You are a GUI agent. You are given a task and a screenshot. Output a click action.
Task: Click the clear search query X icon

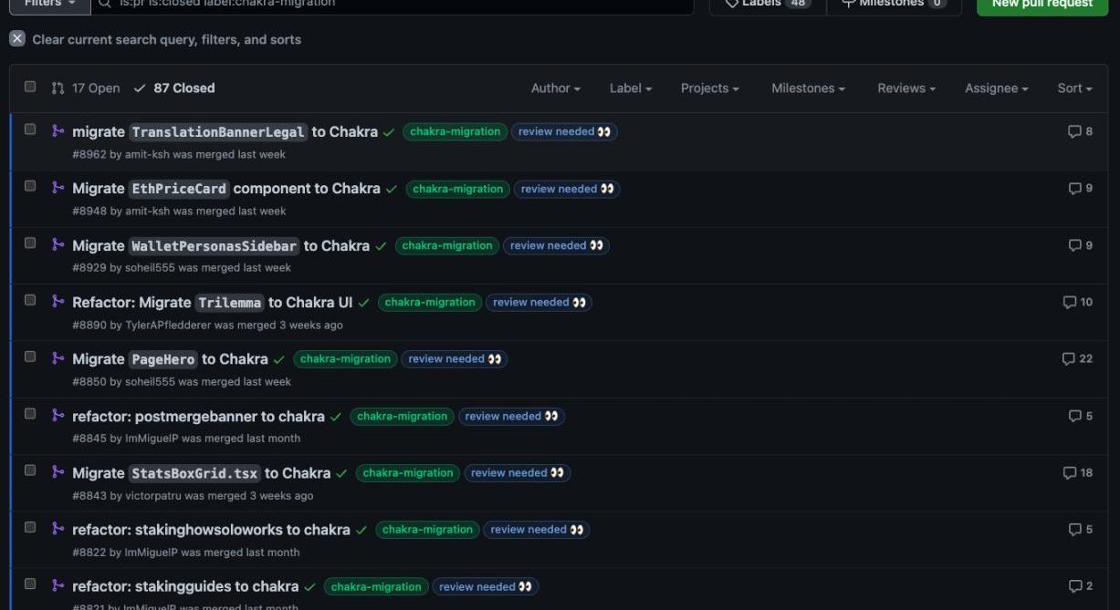pyautogui.click(x=17, y=39)
